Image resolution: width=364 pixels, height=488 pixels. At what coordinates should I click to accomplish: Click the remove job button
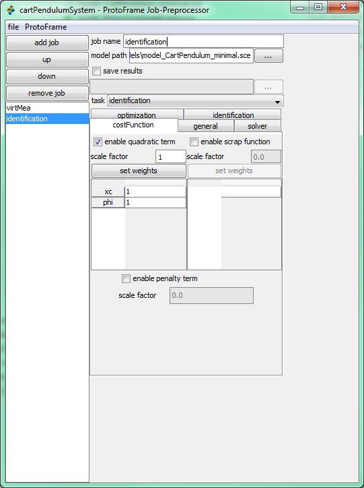tap(47, 93)
